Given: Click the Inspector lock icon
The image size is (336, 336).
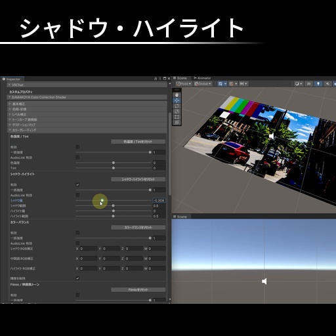Looking at the screenshot, I should pyautogui.click(x=156, y=79).
